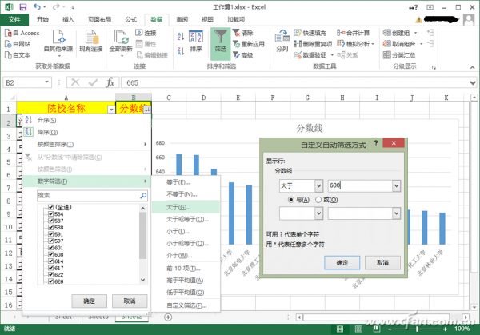The height and width of the screenshot is (335, 480).
Task: Open the 大于 condition dropdown in dialog
Action: click(318, 185)
